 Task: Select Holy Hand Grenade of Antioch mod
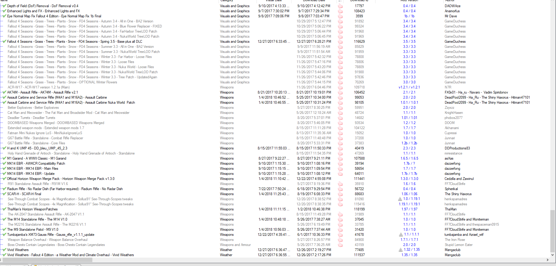pyautogui.click(x=71, y=153)
